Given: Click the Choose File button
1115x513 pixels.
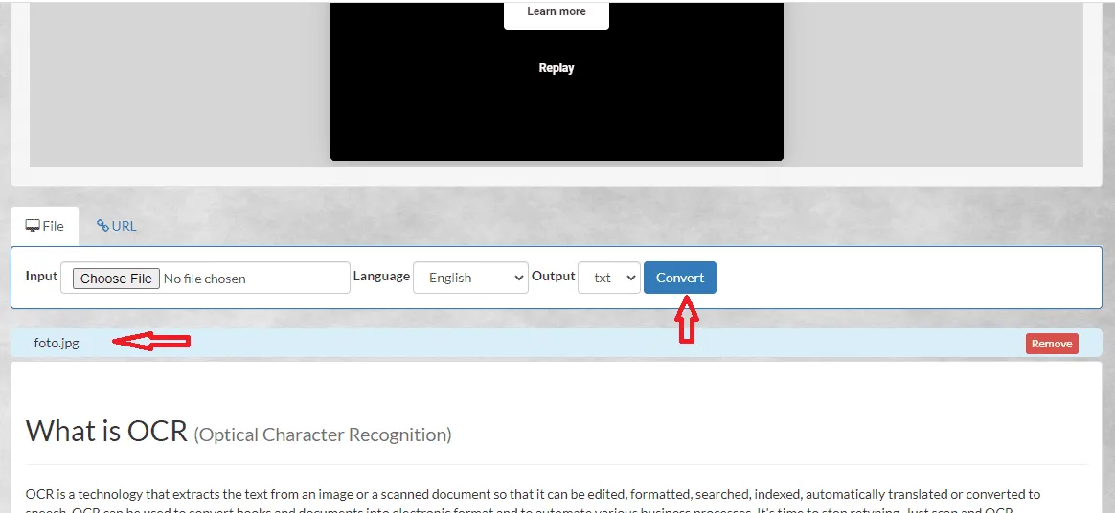Looking at the screenshot, I should click(x=116, y=279).
